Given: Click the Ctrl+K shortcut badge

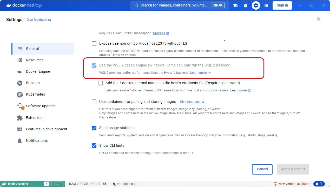Looking at the screenshot, I should [217, 5].
